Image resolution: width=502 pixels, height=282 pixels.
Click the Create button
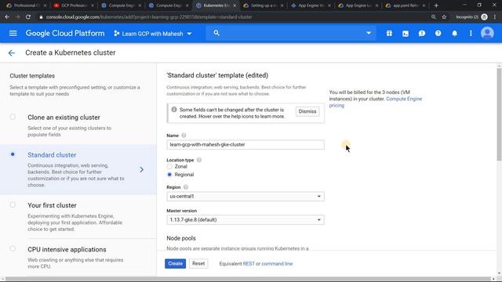click(x=175, y=264)
